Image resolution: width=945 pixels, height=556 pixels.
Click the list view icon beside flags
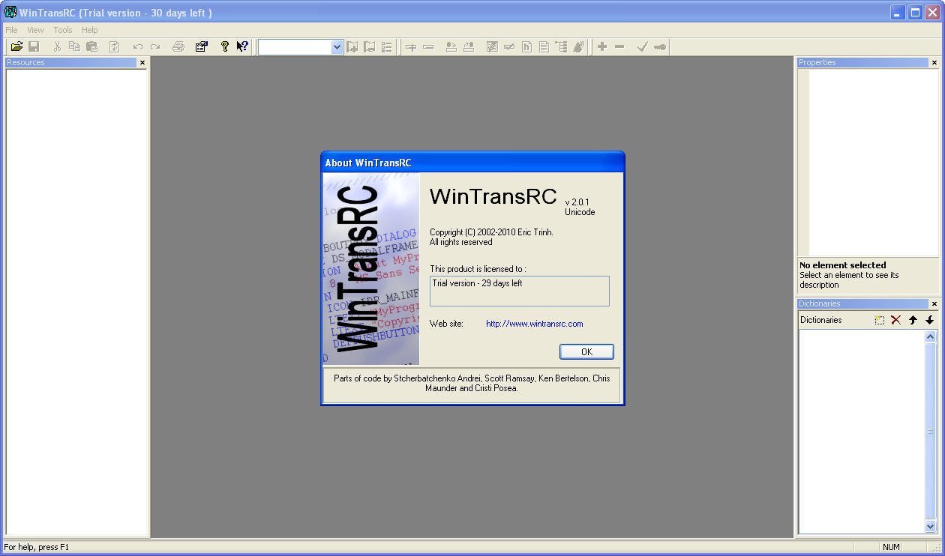pos(387,47)
